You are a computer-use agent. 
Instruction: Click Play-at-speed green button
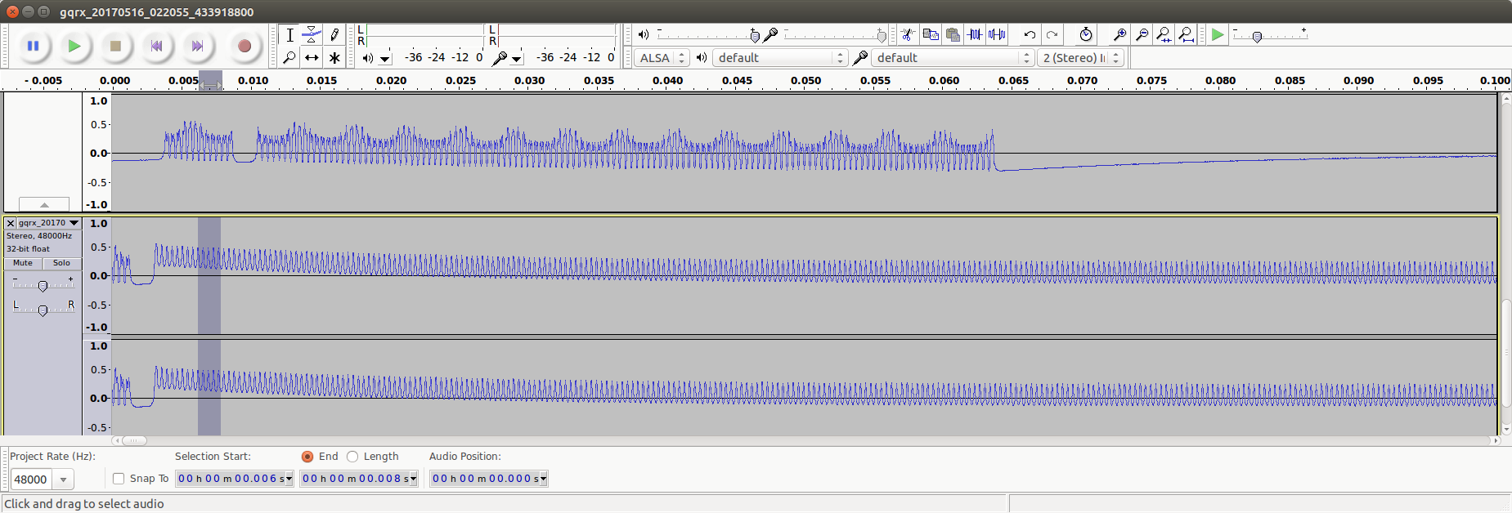tap(1218, 34)
